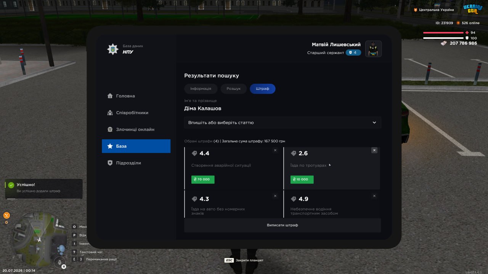The height and width of the screenshot is (274, 488).
Task: Open the Головна sidebar section
Action: click(136, 96)
